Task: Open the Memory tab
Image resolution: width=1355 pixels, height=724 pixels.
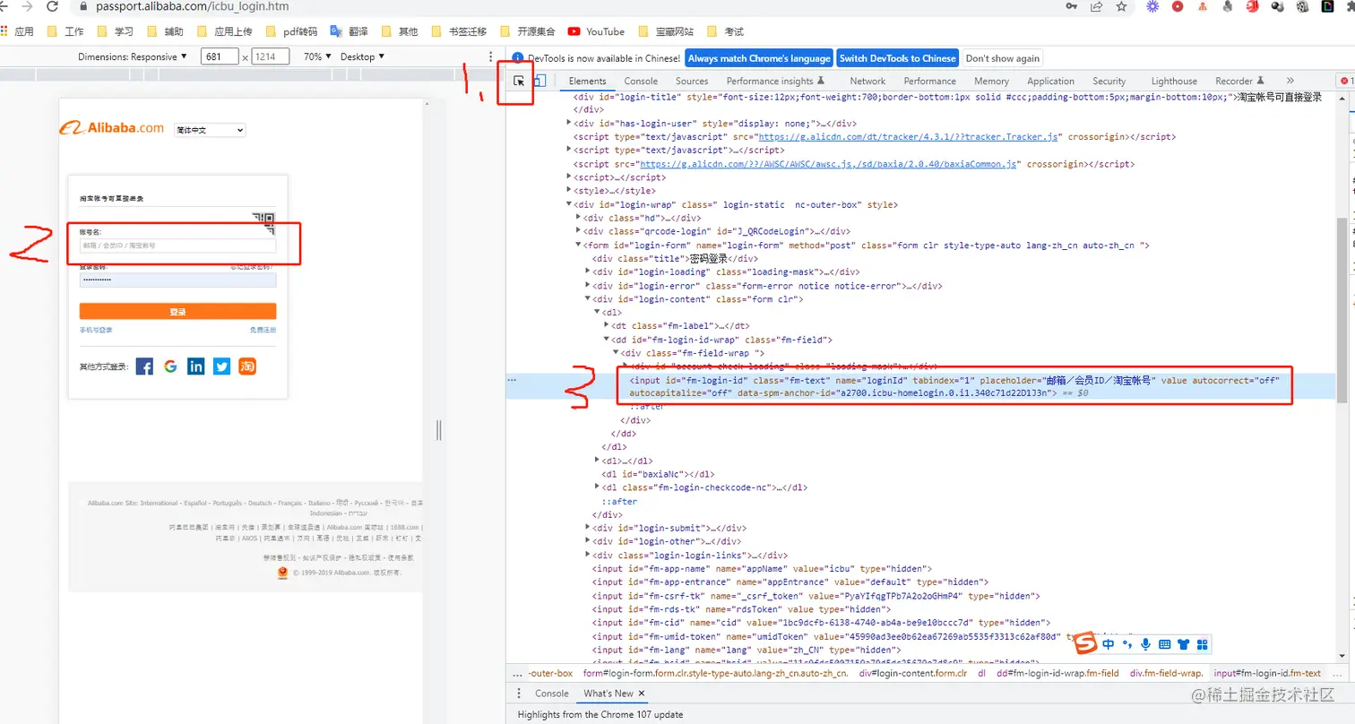Action: tap(991, 81)
